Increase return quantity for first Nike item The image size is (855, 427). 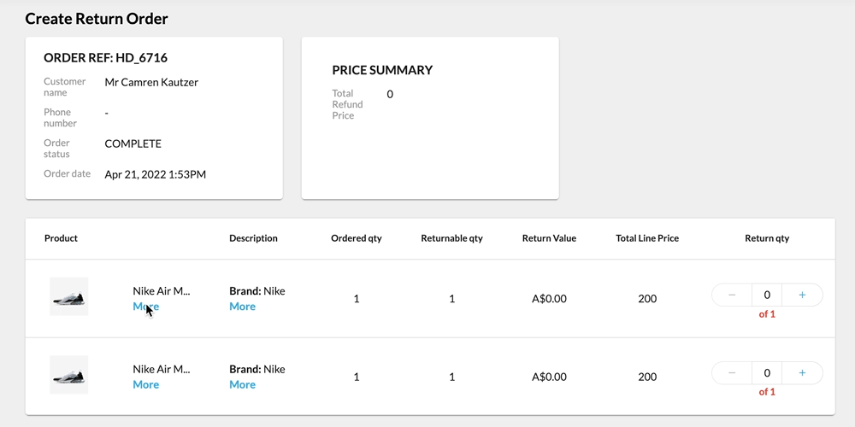pos(802,295)
